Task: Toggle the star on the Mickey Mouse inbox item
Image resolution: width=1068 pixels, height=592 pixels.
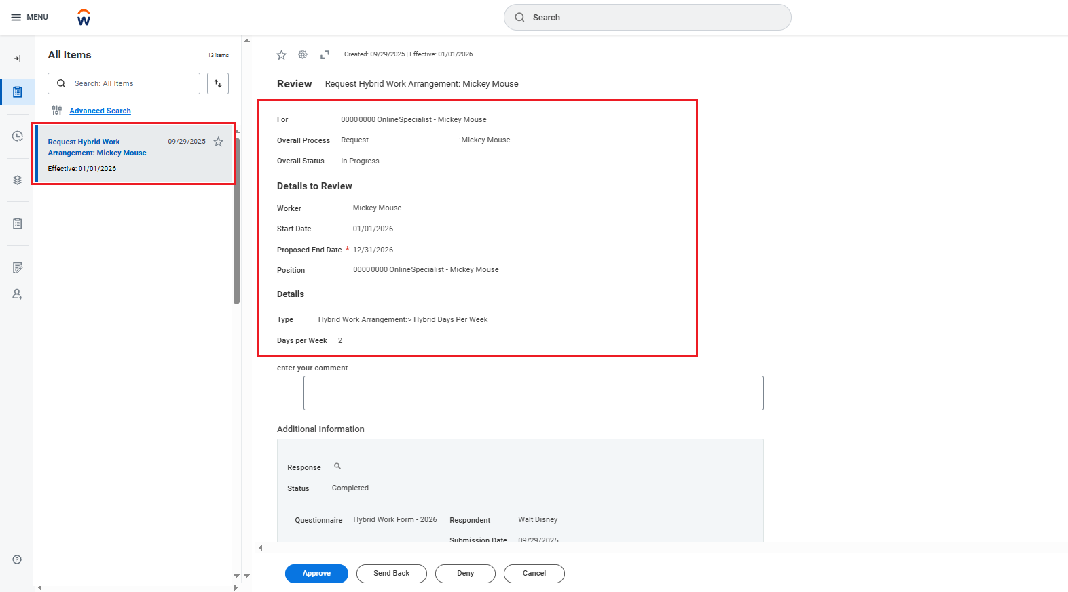Action: [x=218, y=142]
